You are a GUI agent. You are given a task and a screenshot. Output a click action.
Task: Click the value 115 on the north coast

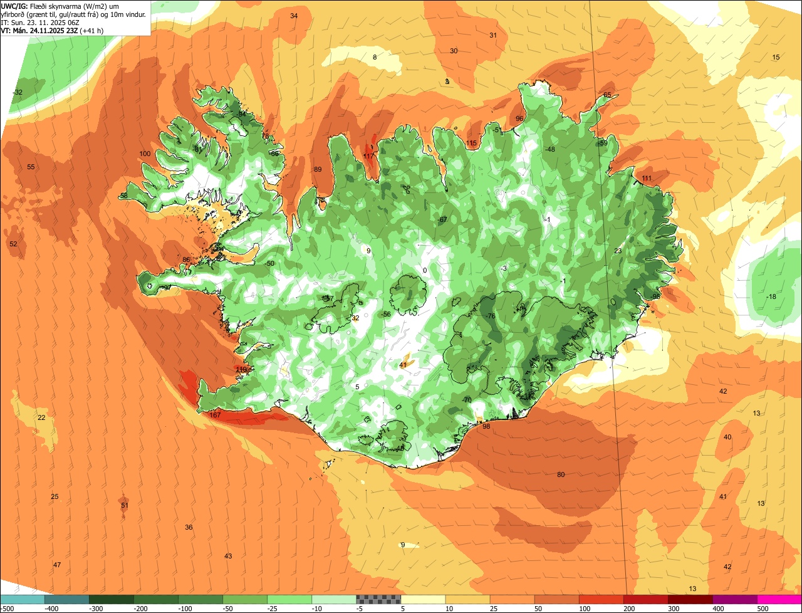[472, 144]
